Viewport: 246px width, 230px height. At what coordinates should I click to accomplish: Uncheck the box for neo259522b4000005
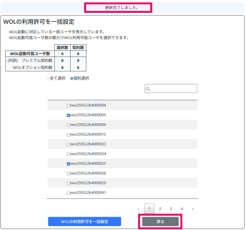68,115
